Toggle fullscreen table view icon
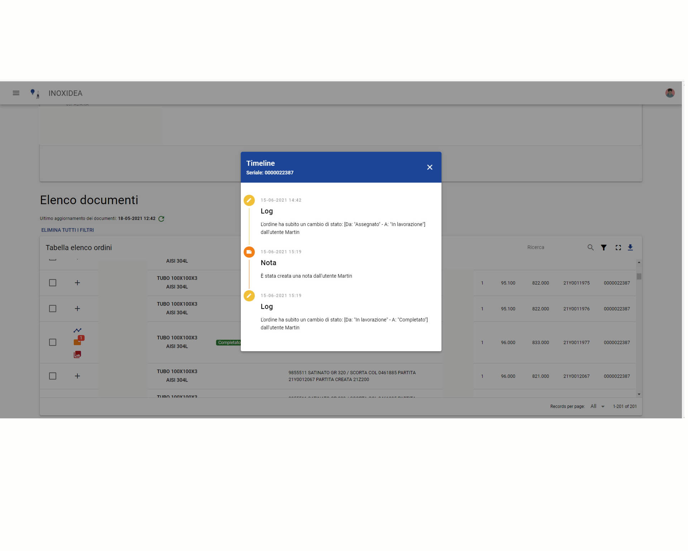The height and width of the screenshot is (551, 688). pos(618,248)
